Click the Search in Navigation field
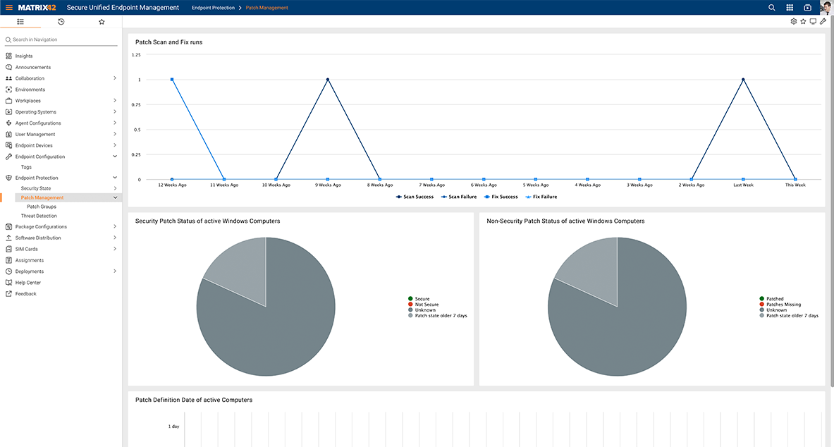Image resolution: width=834 pixels, height=447 pixels. tap(60, 39)
